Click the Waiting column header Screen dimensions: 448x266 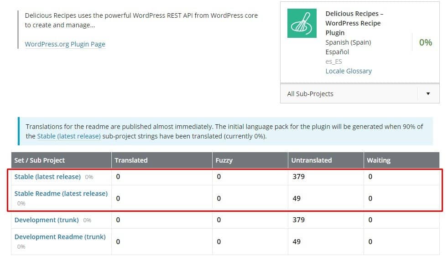point(379,160)
